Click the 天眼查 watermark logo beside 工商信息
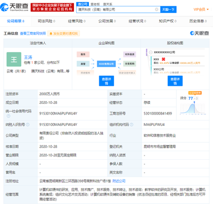 200,33
